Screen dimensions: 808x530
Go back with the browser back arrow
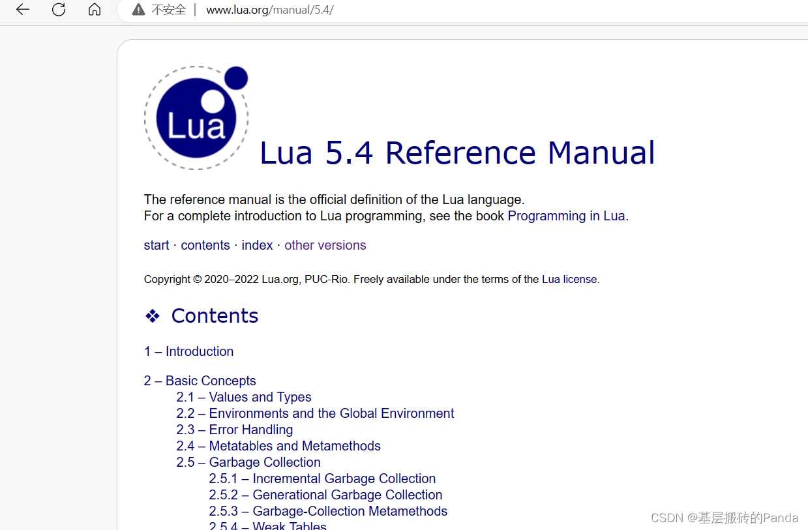pyautogui.click(x=23, y=9)
